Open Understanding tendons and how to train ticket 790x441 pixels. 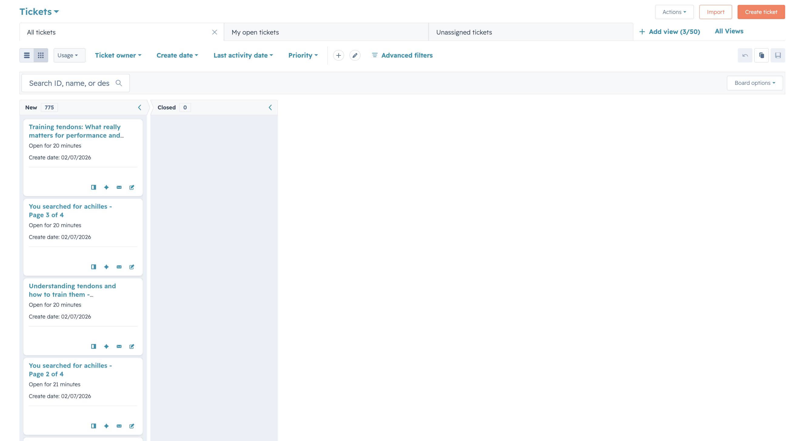coord(72,290)
